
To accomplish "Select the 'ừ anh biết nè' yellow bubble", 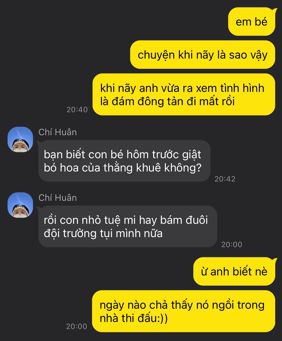I will point(234,271).
